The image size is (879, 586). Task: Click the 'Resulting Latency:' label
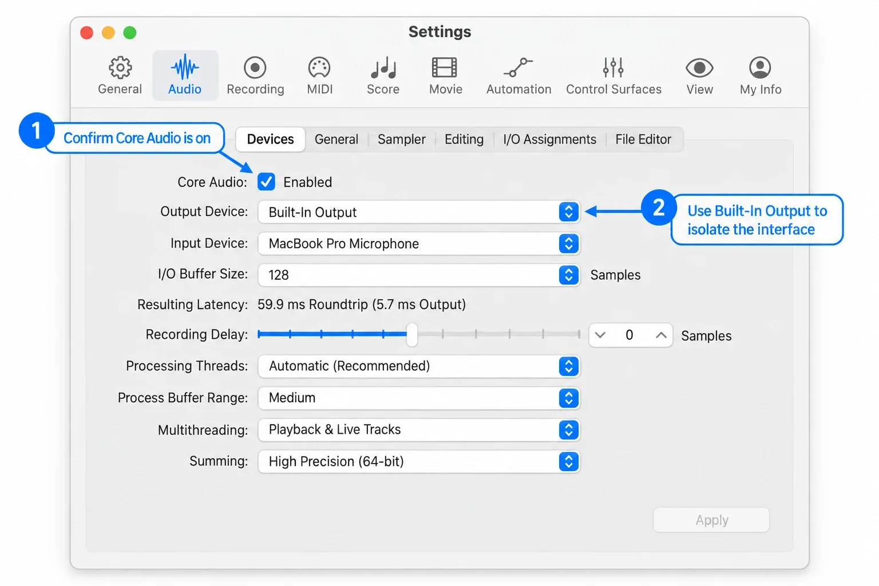[x=192, y=304]
